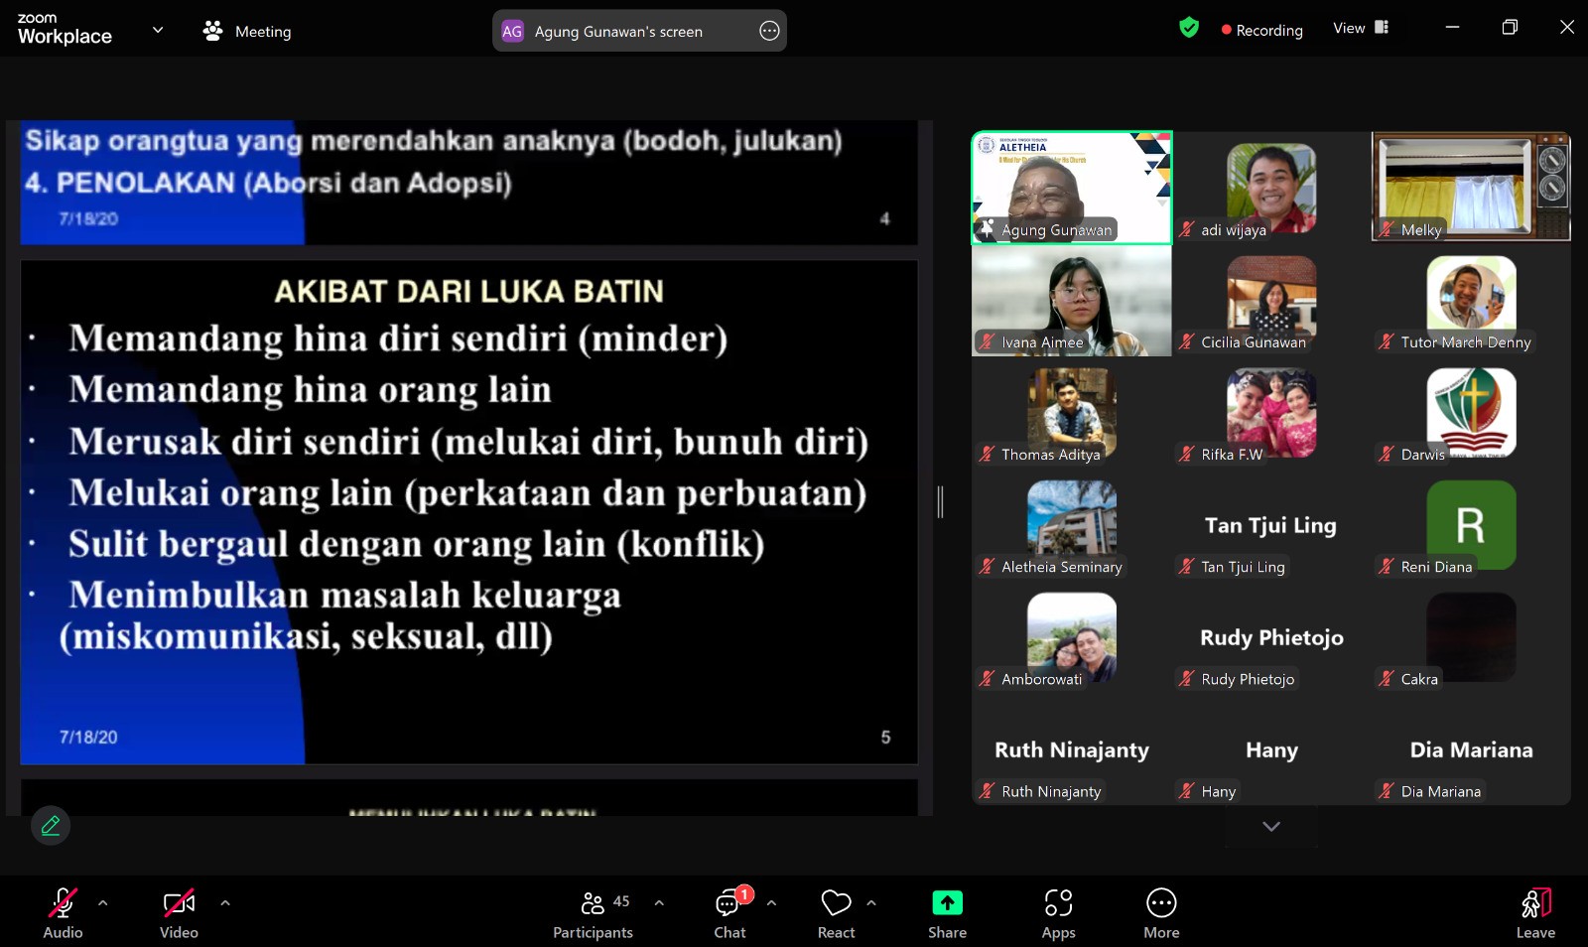Expand the caret next to React
Image resolution: width=1588 pixels, height=947 pixels.
tap(871, 903)
